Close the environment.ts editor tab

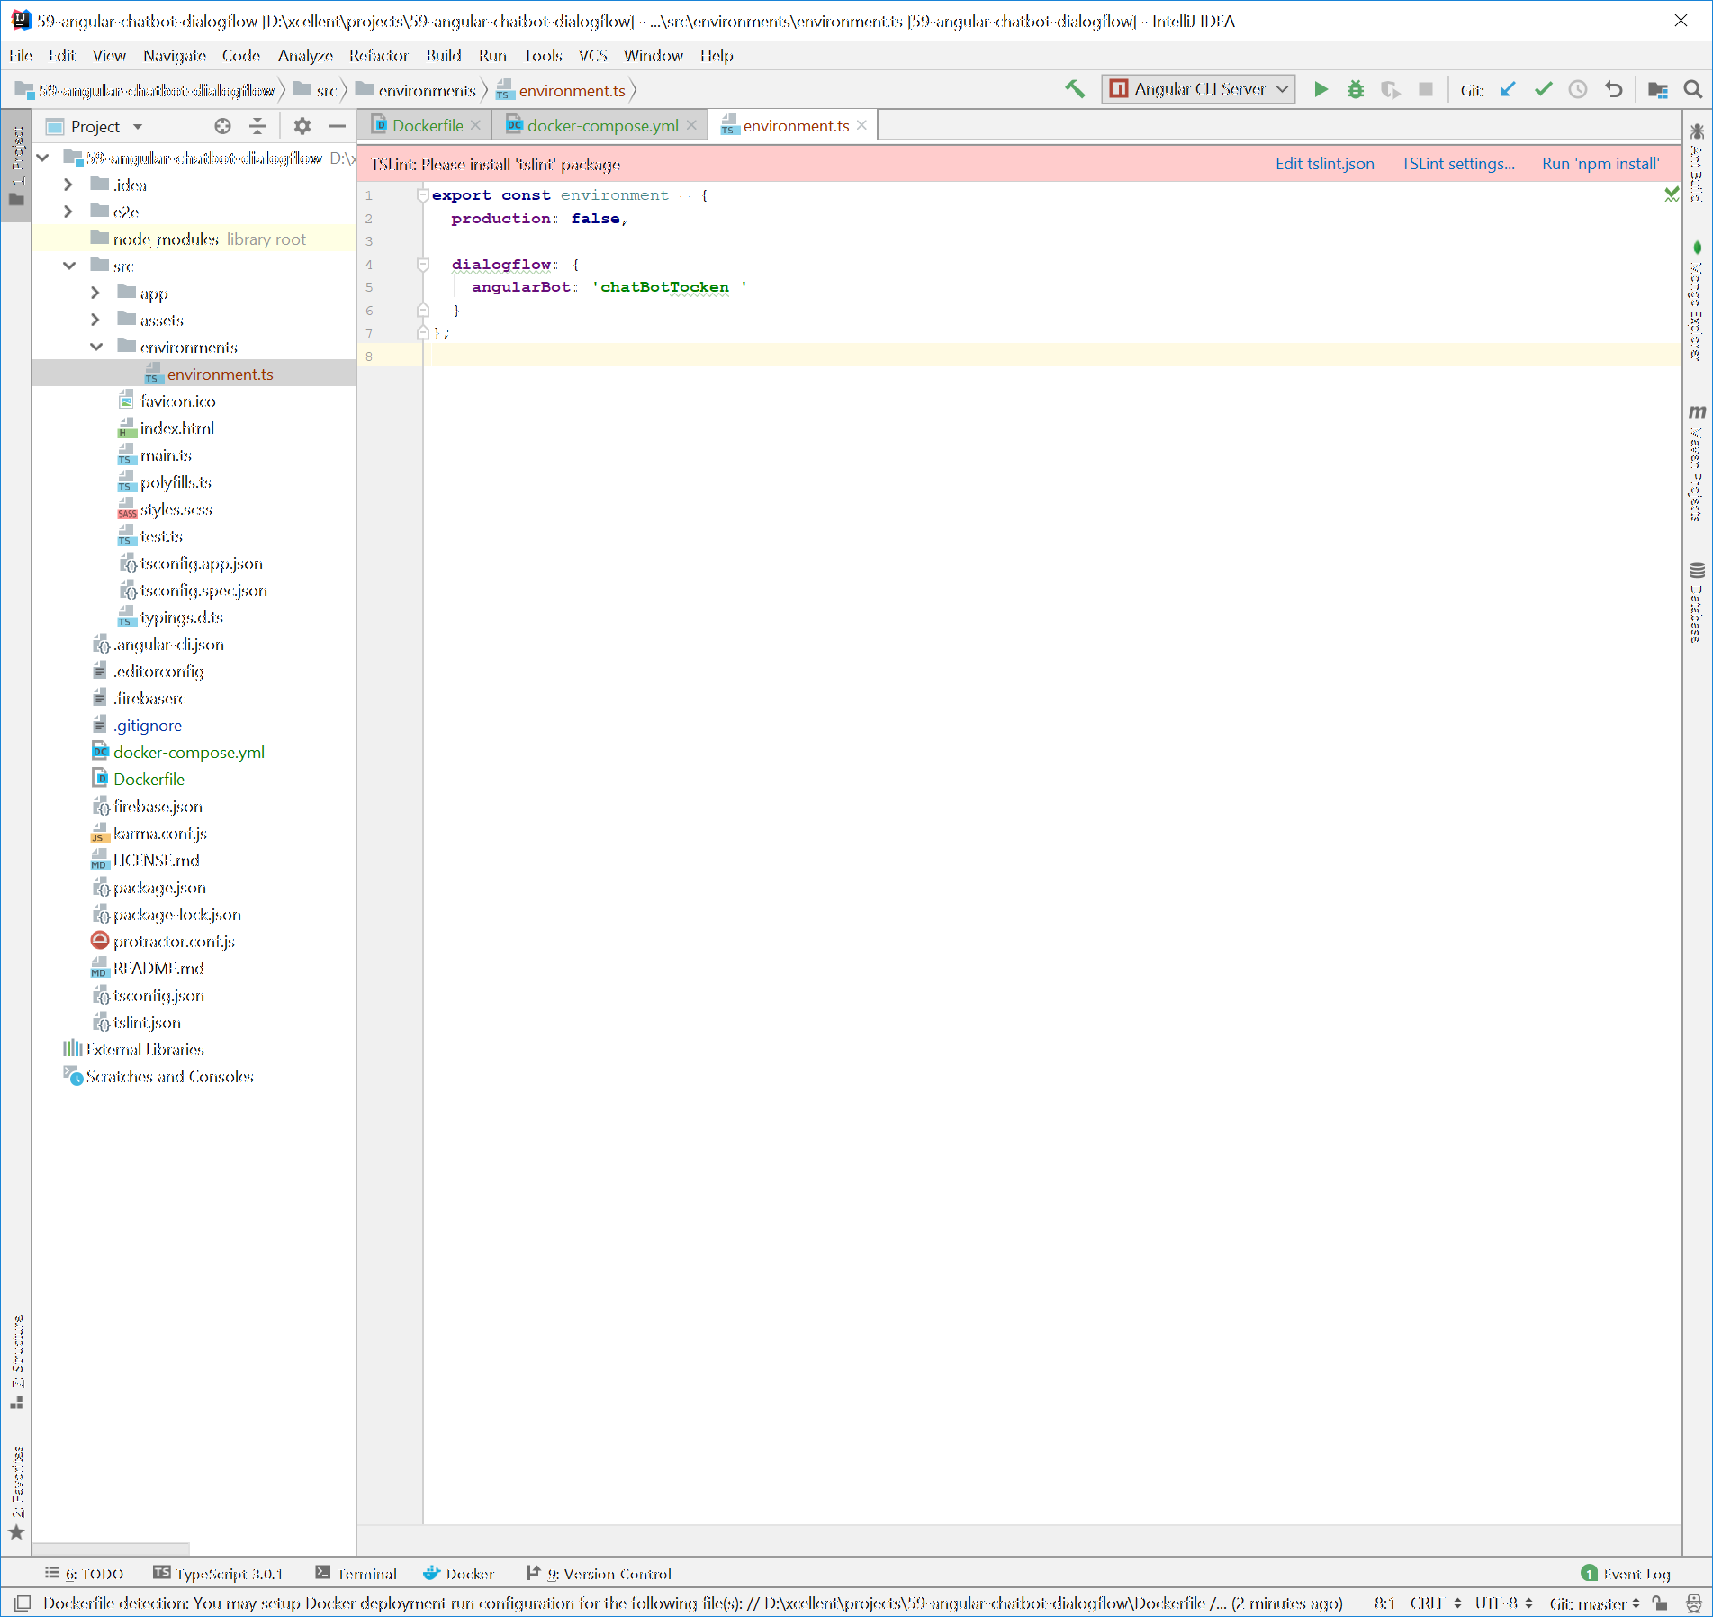(x=861, y=125)
